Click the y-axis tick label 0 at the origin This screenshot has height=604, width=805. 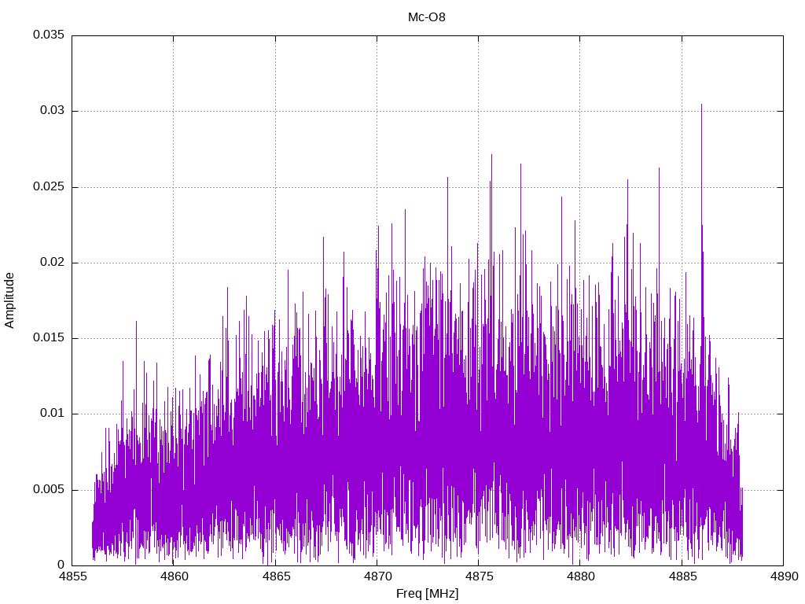[x=61, y=565]
